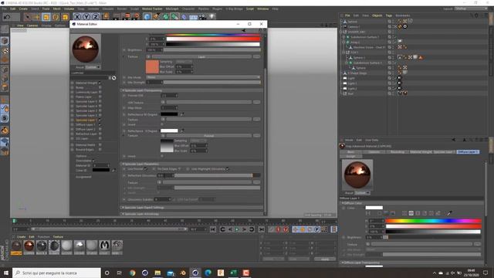Toggle the Use Fresnel checkbox
The image size is (494, 278).
[145, 169]
